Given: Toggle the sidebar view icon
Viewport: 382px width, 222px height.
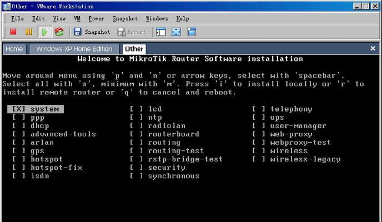Looking at the screenshot, I should click(161, 32).
